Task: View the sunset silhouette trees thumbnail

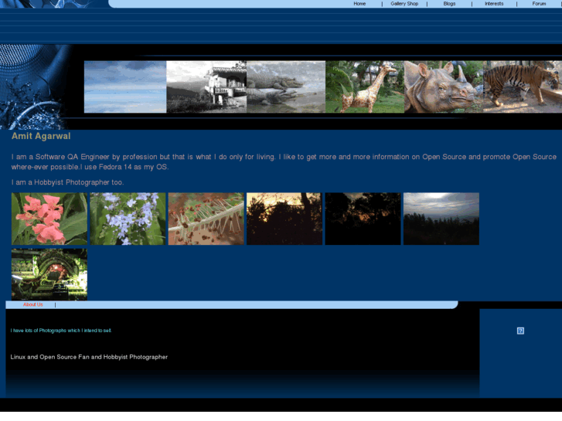Action: tap(284, 219)
